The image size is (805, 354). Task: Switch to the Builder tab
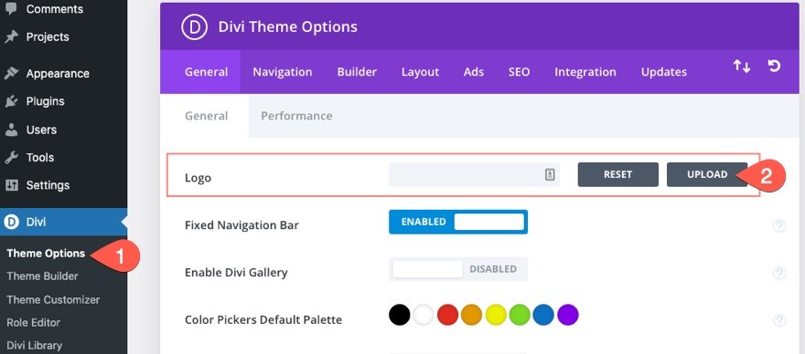(x=357, y=72)
